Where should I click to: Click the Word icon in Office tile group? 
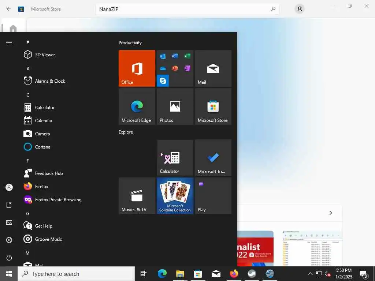(x=175, y=56)
